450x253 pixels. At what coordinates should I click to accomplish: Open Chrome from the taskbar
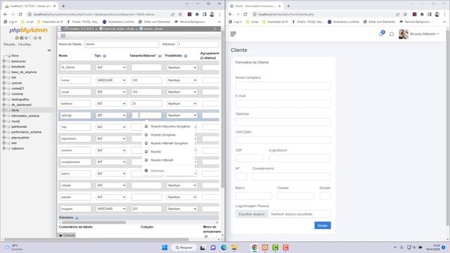click(x=255, y=247)
